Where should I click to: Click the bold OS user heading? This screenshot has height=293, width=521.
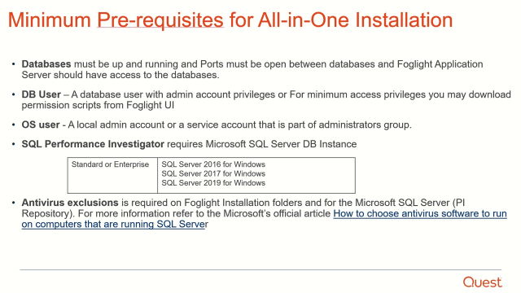coord(41,125)
